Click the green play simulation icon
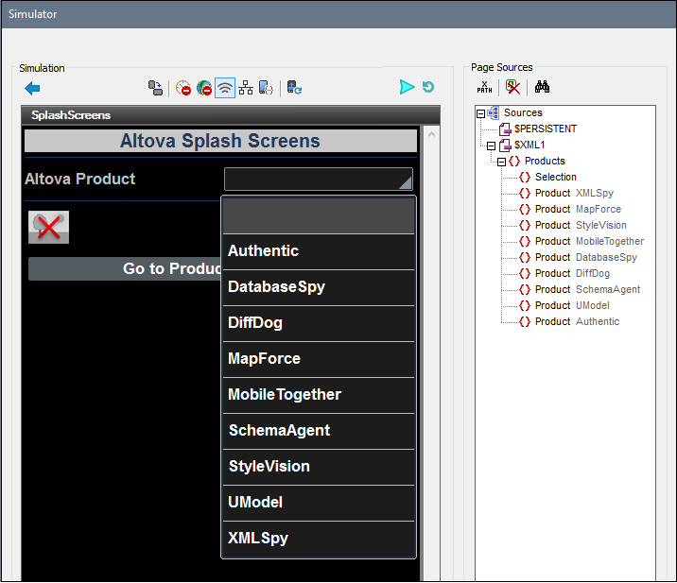This screenshot has width=677, height=583. pos(407,87)
